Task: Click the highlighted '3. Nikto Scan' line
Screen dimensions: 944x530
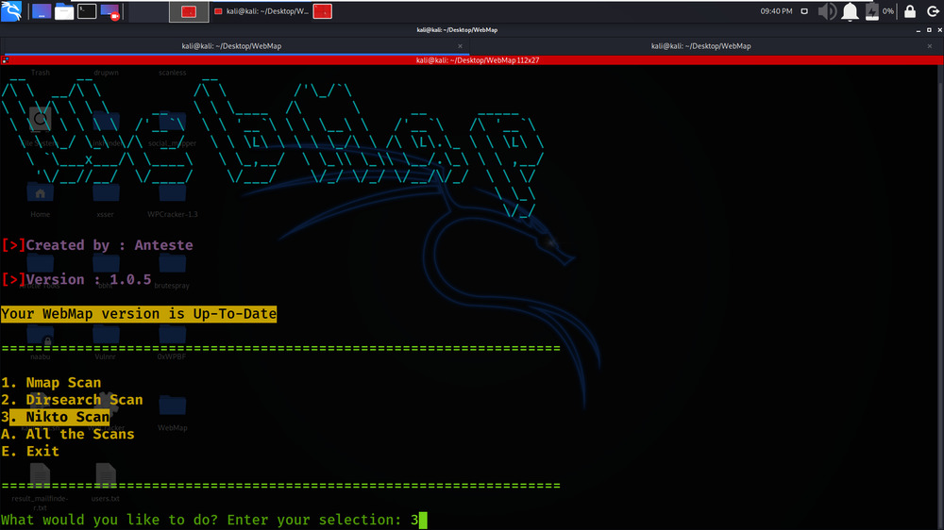Action: [x=56, y=417]
